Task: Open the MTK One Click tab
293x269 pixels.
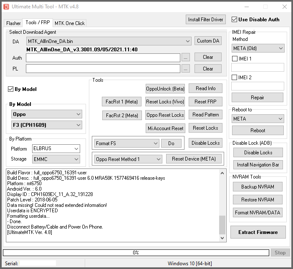Action: tap(70, 23)
